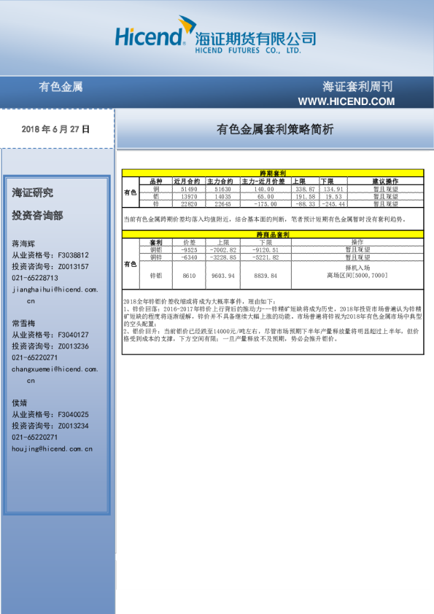Viewport: 434px width, 614px height.
Task: Click cell value 9603.94
Action: (x=223, y=276)
